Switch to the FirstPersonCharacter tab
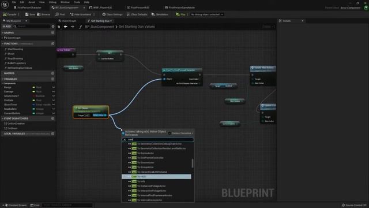369x208 pixels. [x=28, y=8]
